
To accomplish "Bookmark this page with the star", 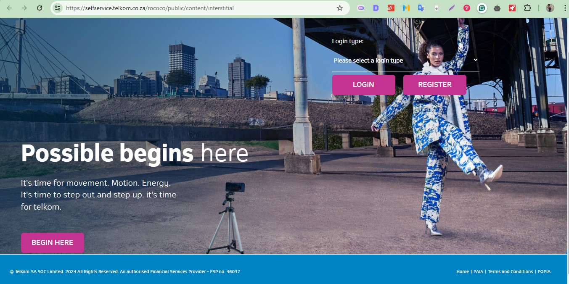I will (x=340, y=8).
